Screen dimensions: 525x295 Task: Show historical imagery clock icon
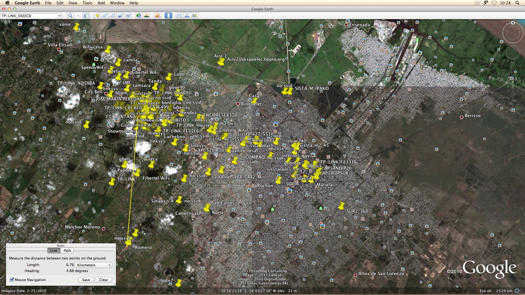click(x=139, y=16)
